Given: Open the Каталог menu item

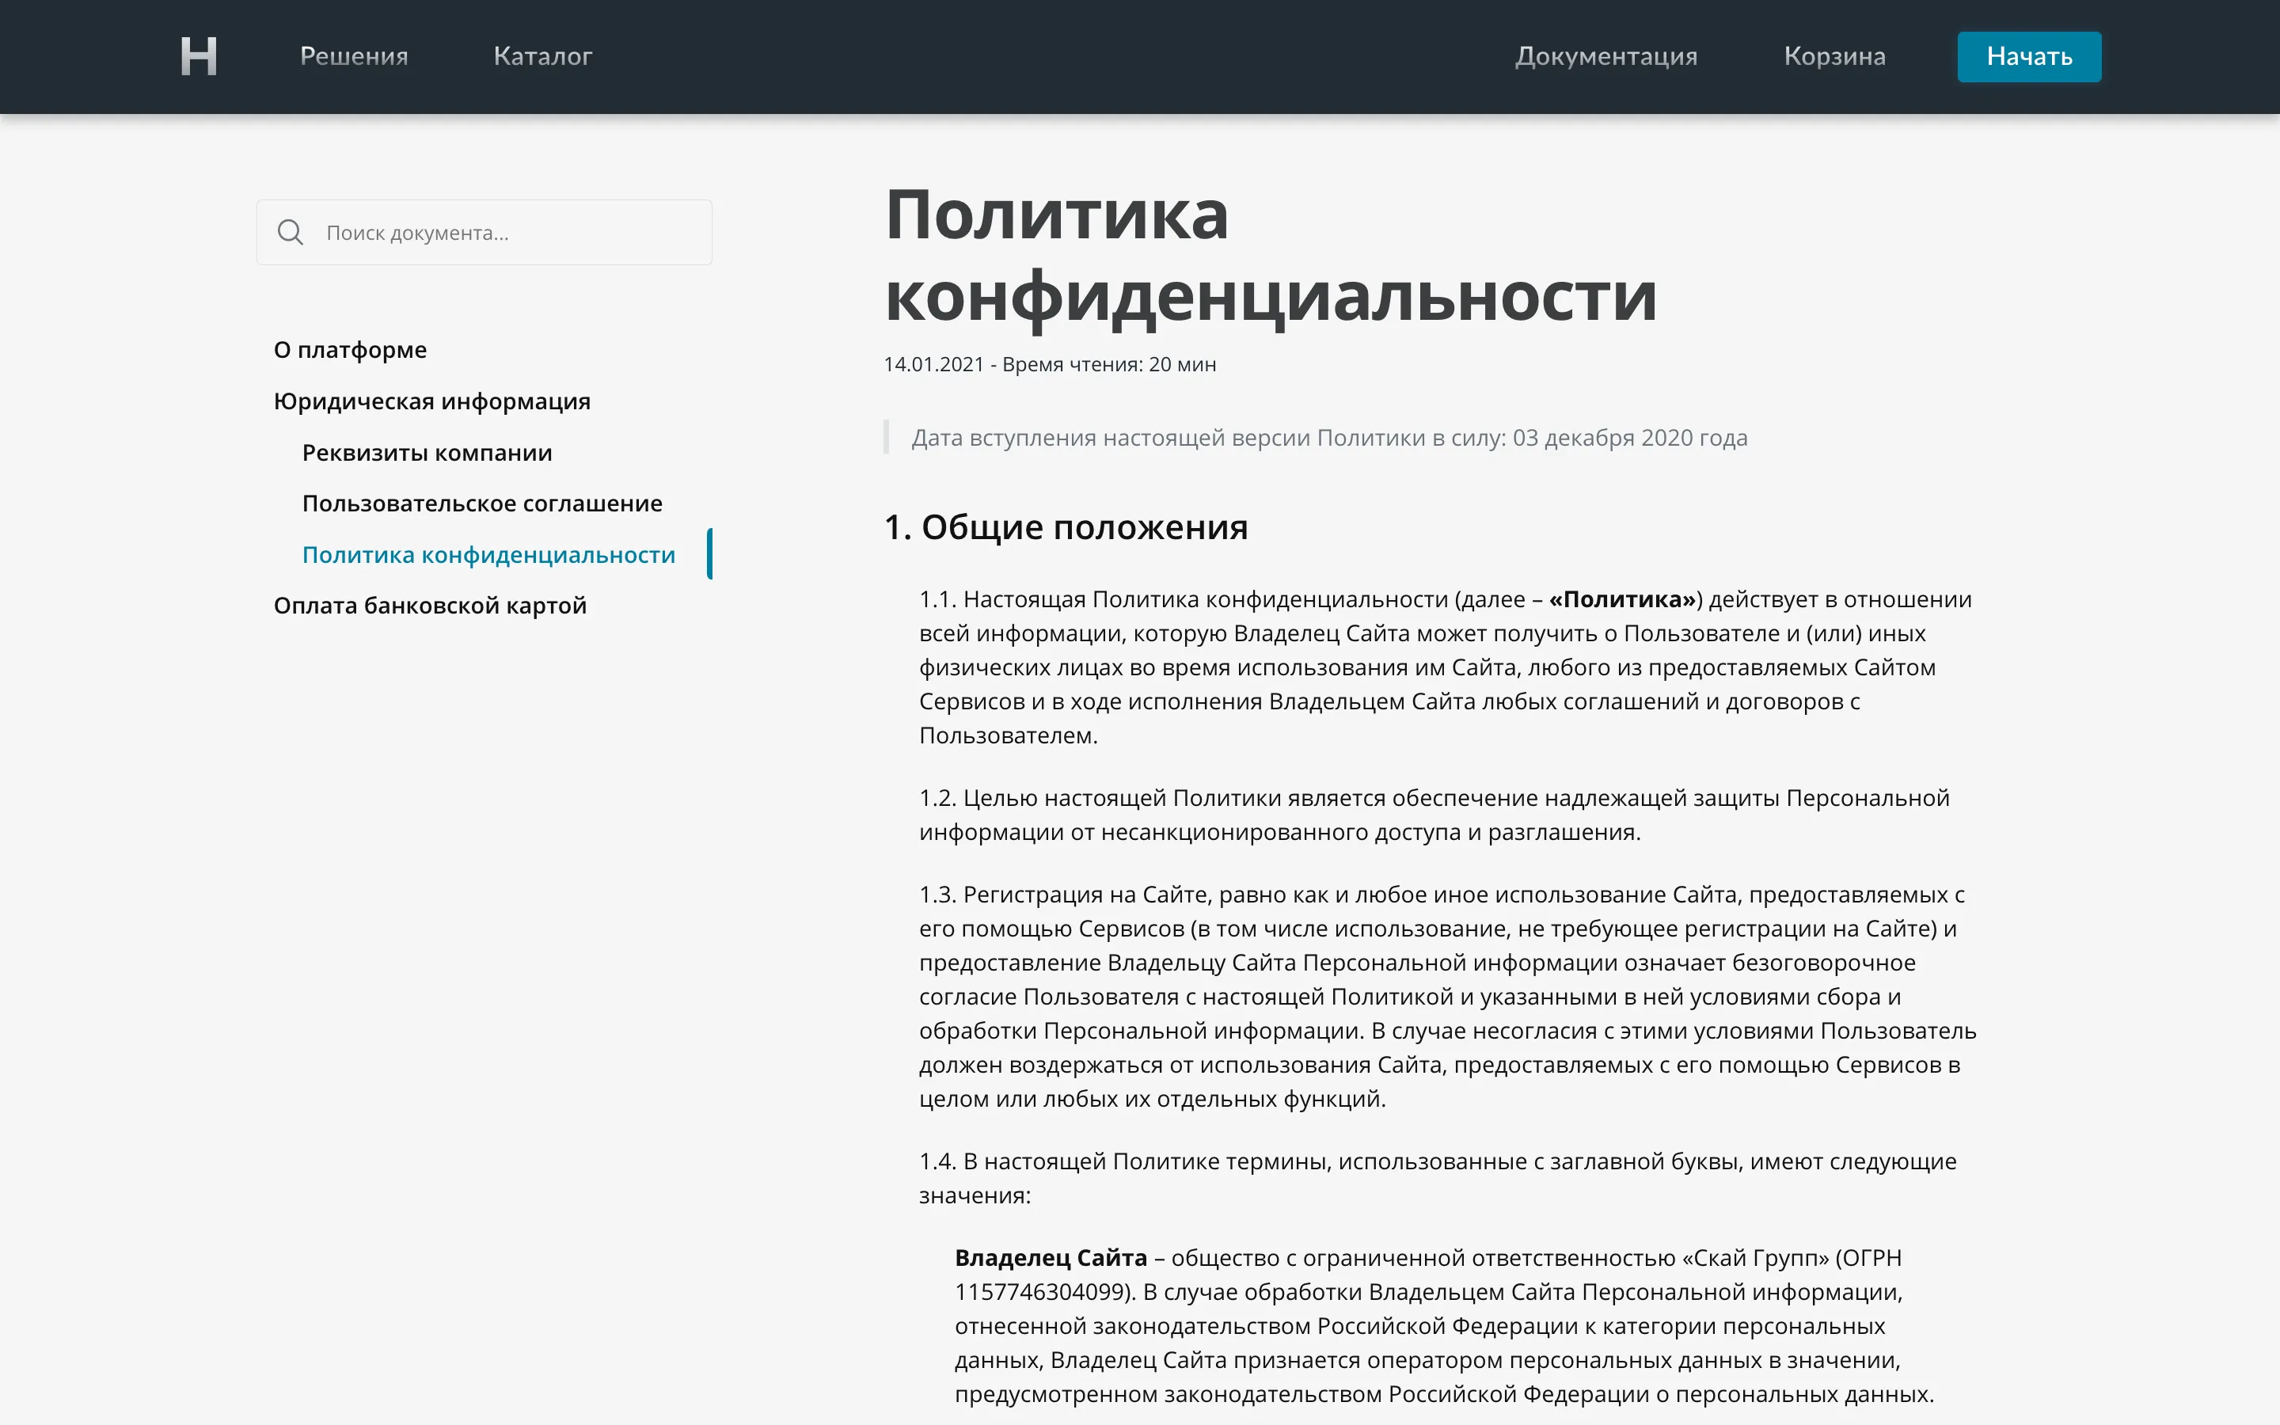Looking at the screenshot, I should pos(542,56).
